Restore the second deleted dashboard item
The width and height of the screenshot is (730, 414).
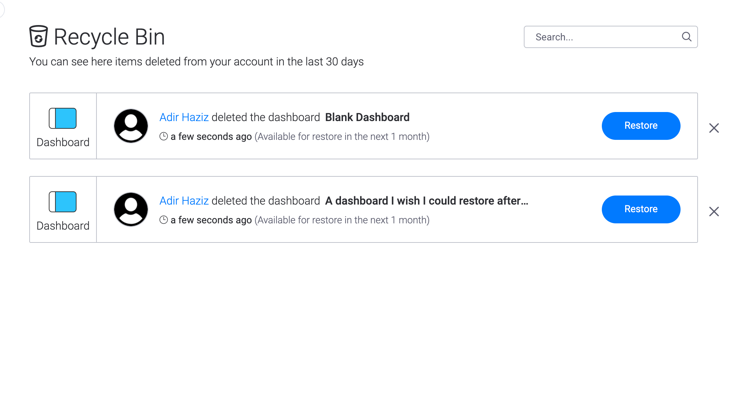pos(641,209)
